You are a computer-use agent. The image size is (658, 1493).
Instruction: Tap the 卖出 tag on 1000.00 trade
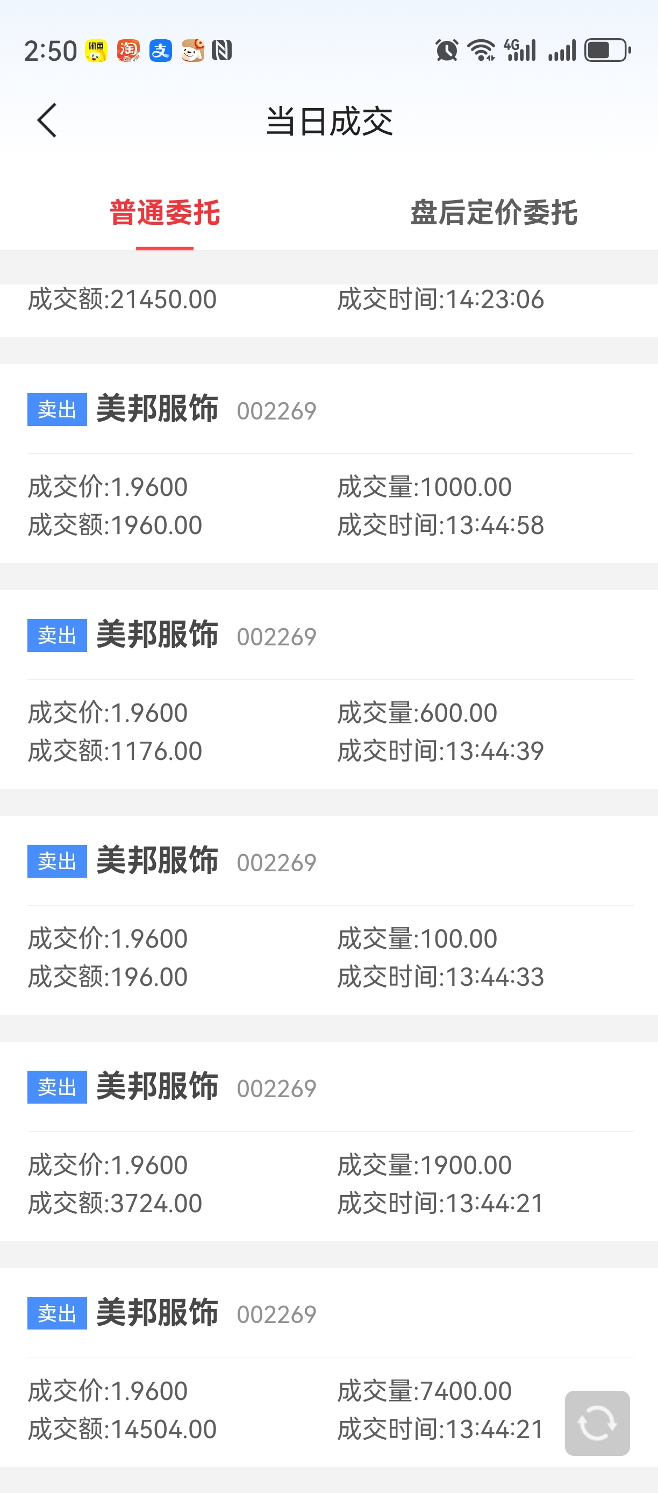click(58, 409)
